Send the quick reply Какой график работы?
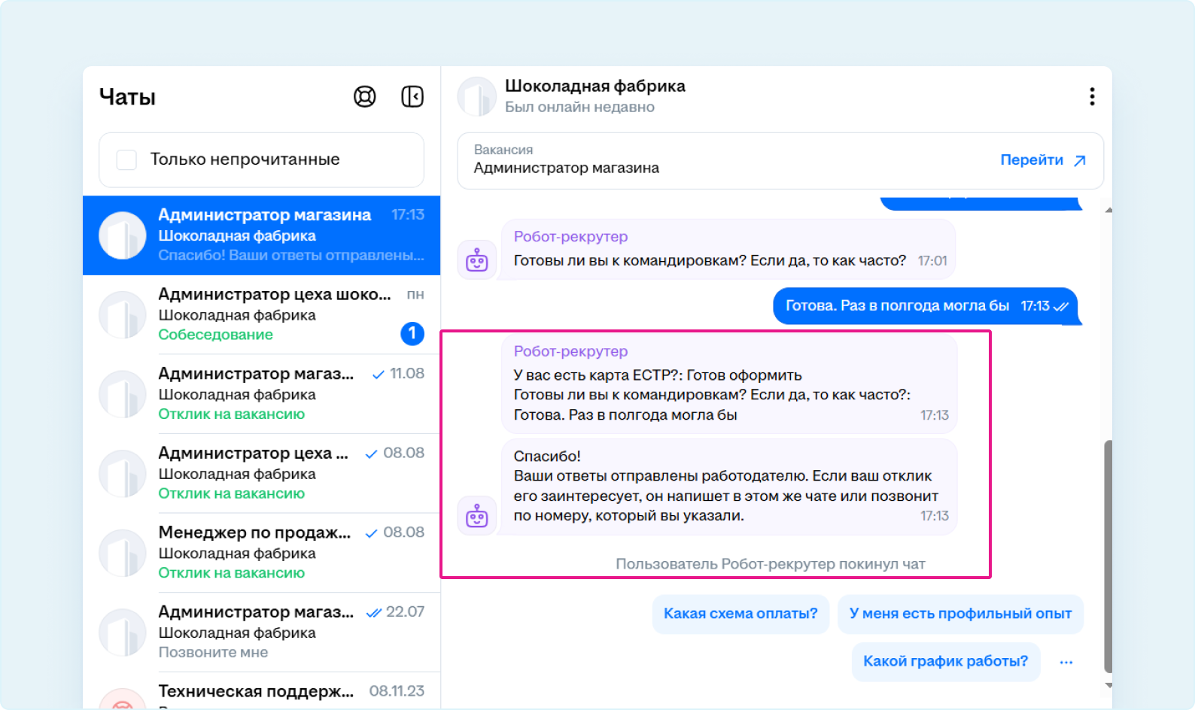1195x710 pixels. (945, 662)
